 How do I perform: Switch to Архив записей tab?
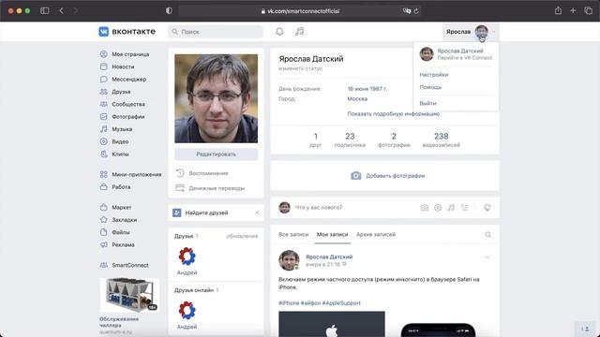tap(376, 234)
